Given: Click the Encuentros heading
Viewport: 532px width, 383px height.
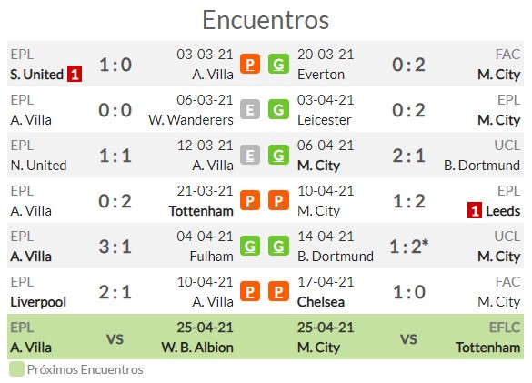Looking at the screenshot, I should (266, 20).
